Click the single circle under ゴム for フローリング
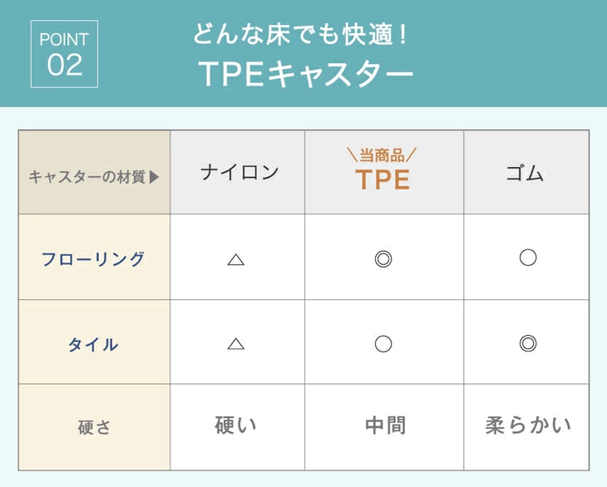Screen dimensions: 607x487 click(x=527, y=258)
